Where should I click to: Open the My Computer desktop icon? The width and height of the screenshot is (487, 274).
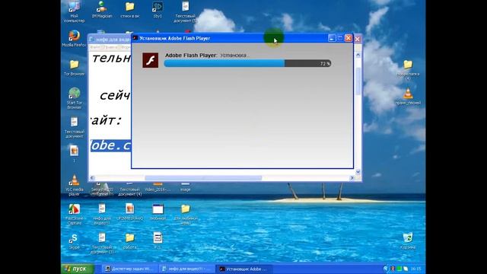point(74,8)
